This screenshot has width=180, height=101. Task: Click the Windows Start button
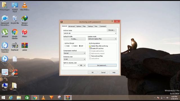pos(3,98)
